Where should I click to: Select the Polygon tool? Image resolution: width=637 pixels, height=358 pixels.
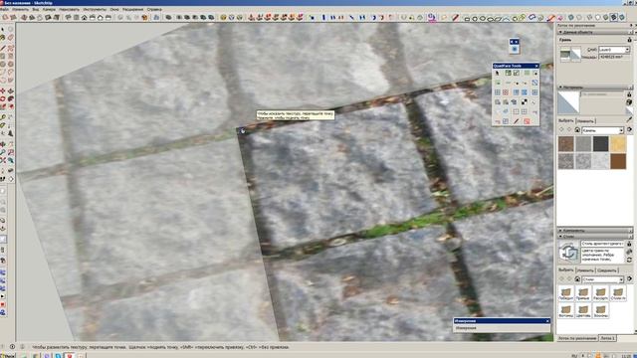tap(11, 64)
